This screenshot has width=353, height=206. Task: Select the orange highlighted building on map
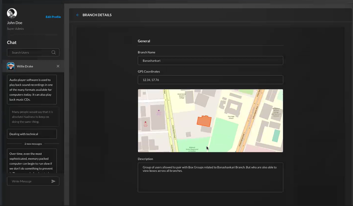tap(204, 121)
